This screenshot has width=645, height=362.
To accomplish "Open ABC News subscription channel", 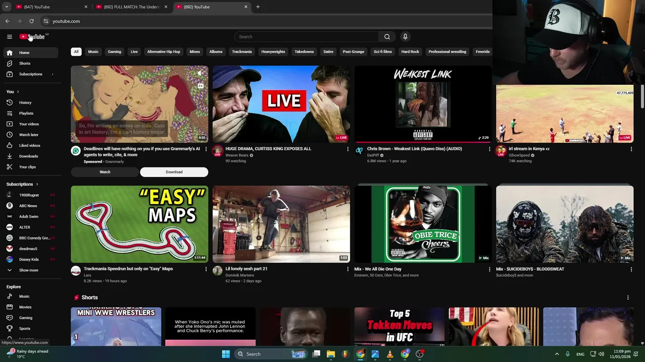I will [x=31, y=206].
